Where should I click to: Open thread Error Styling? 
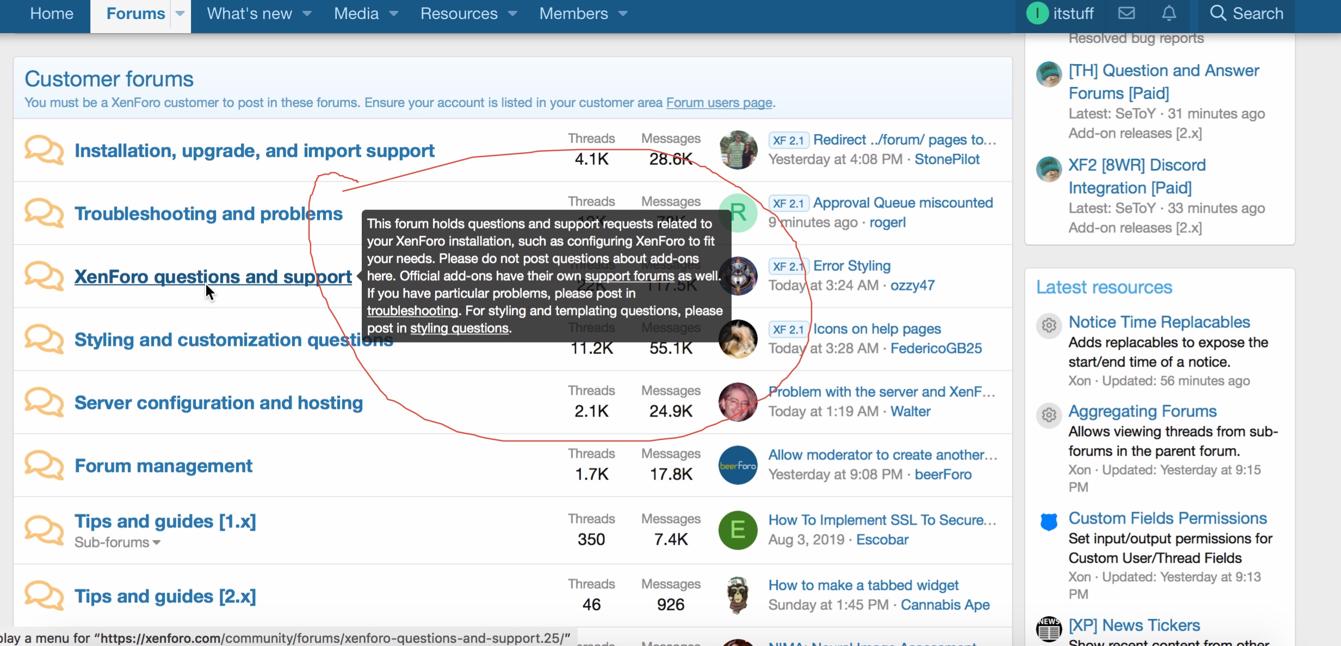[852, 265]
